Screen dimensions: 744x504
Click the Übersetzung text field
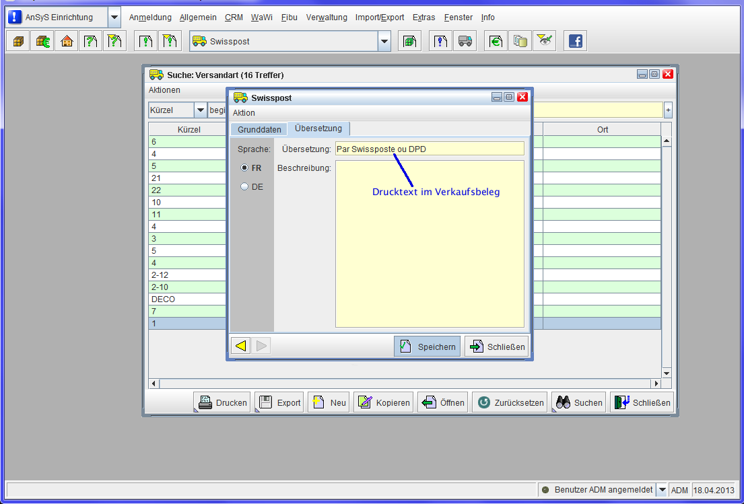click(429, 149)
